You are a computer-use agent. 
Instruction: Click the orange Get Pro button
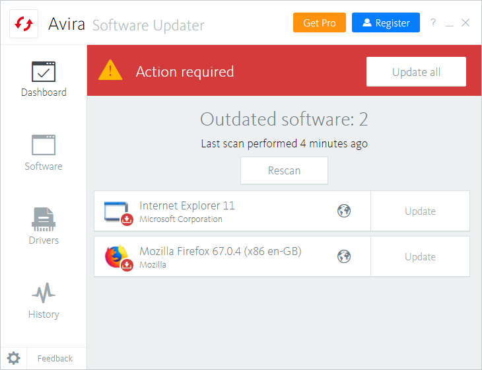point(320,23)
